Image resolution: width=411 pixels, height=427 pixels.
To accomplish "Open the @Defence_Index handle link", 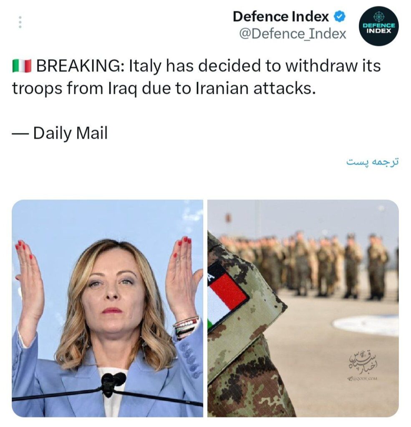I will pyautogui.click(x=293, y=34).
